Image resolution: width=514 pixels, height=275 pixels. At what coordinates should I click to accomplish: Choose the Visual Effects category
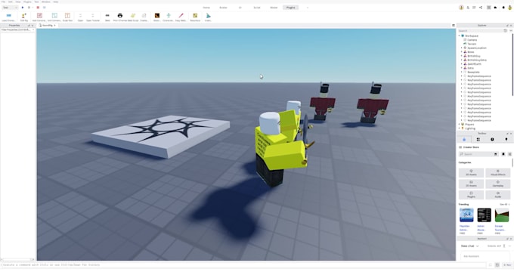coord(497,173)
